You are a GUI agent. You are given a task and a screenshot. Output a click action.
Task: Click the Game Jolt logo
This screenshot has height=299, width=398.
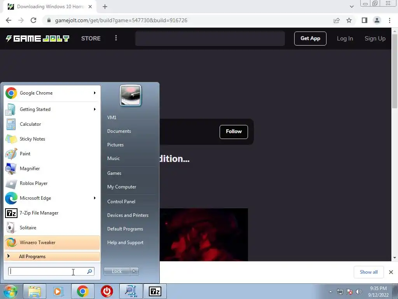click(38, 39)
